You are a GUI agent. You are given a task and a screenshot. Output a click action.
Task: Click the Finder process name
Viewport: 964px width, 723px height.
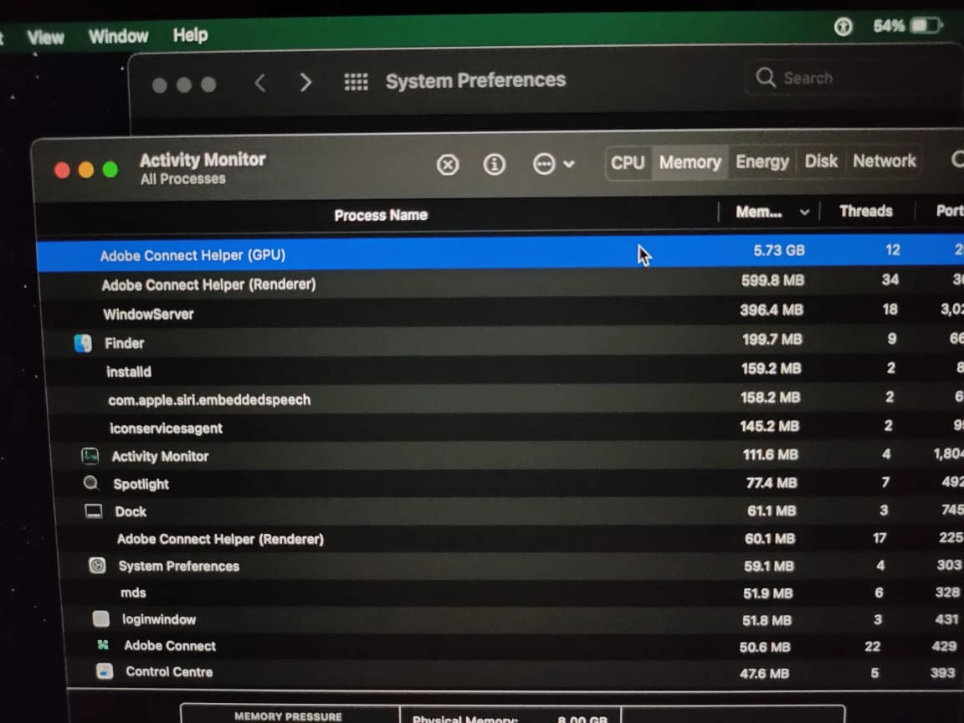pyautogui.click(x=124, y=343)
